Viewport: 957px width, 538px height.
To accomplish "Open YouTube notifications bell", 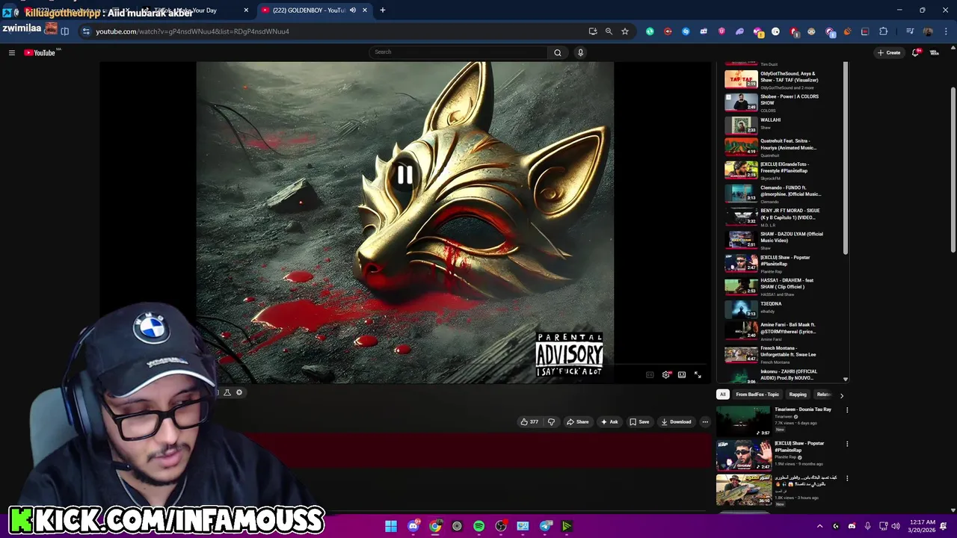I will (915, 52).
